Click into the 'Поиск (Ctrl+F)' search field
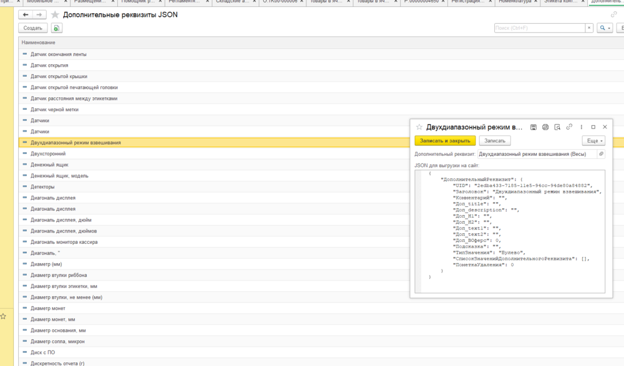 coord(539,28)
